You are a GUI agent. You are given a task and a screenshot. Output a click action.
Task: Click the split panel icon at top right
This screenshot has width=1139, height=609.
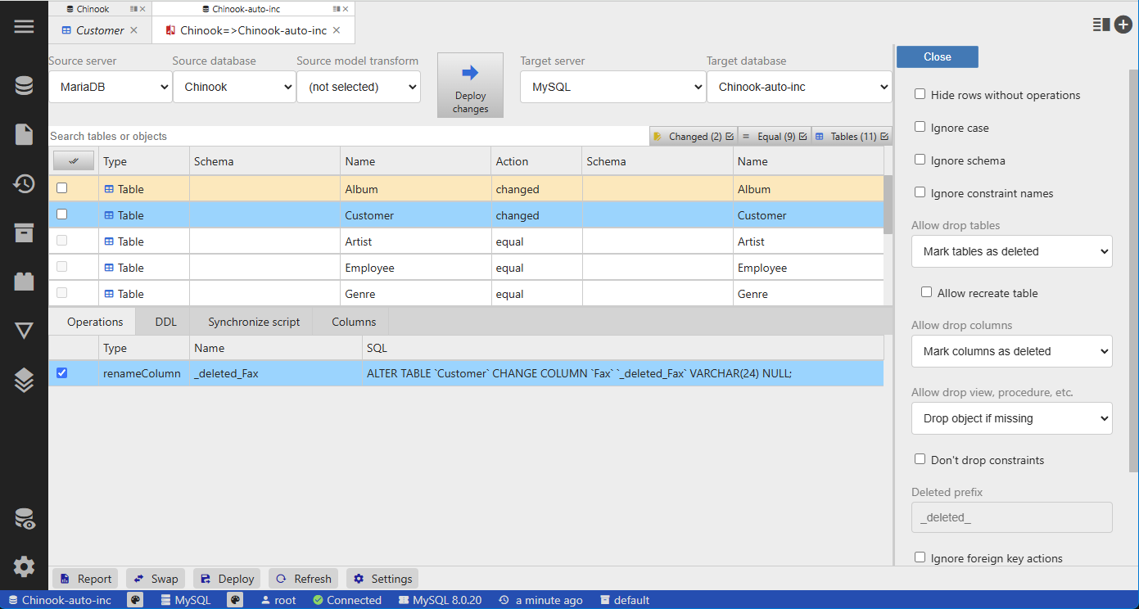1101,25
